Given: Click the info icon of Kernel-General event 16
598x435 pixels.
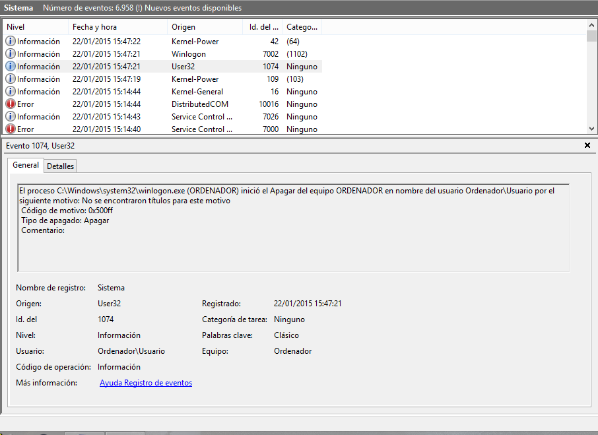Looking at the screenshot, I should click(x=11, y=91).
